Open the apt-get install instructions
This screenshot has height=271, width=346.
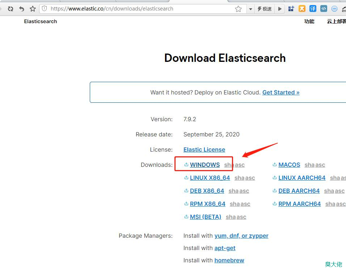225,248
